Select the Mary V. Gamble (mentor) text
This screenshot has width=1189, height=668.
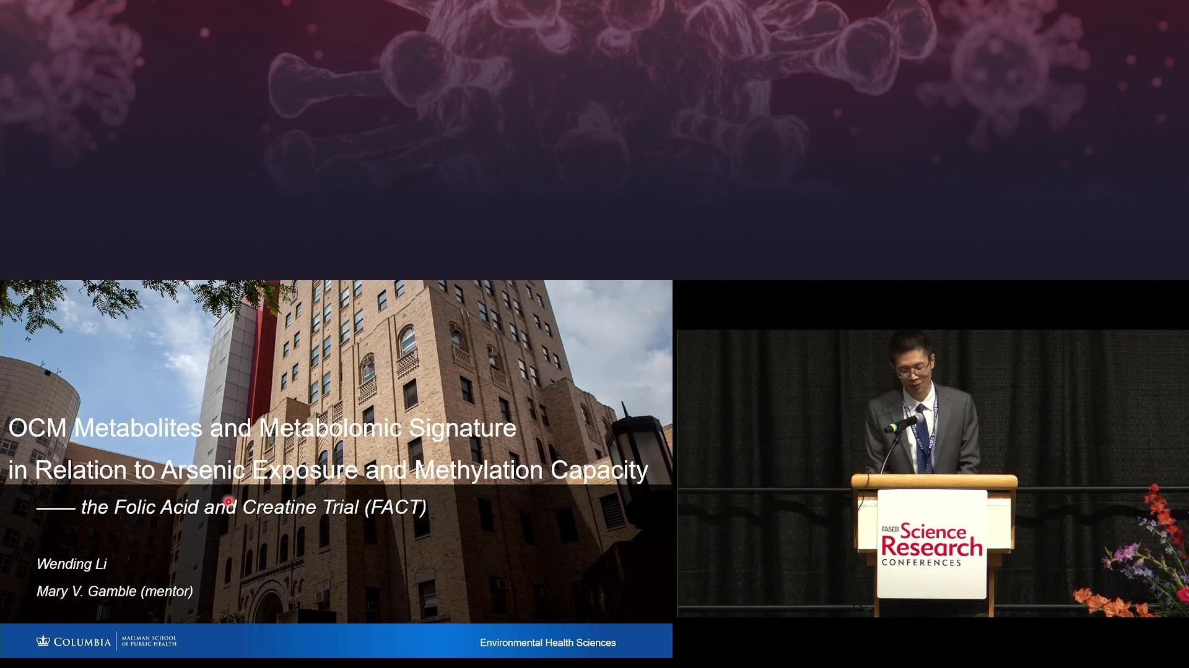point(115,591)
